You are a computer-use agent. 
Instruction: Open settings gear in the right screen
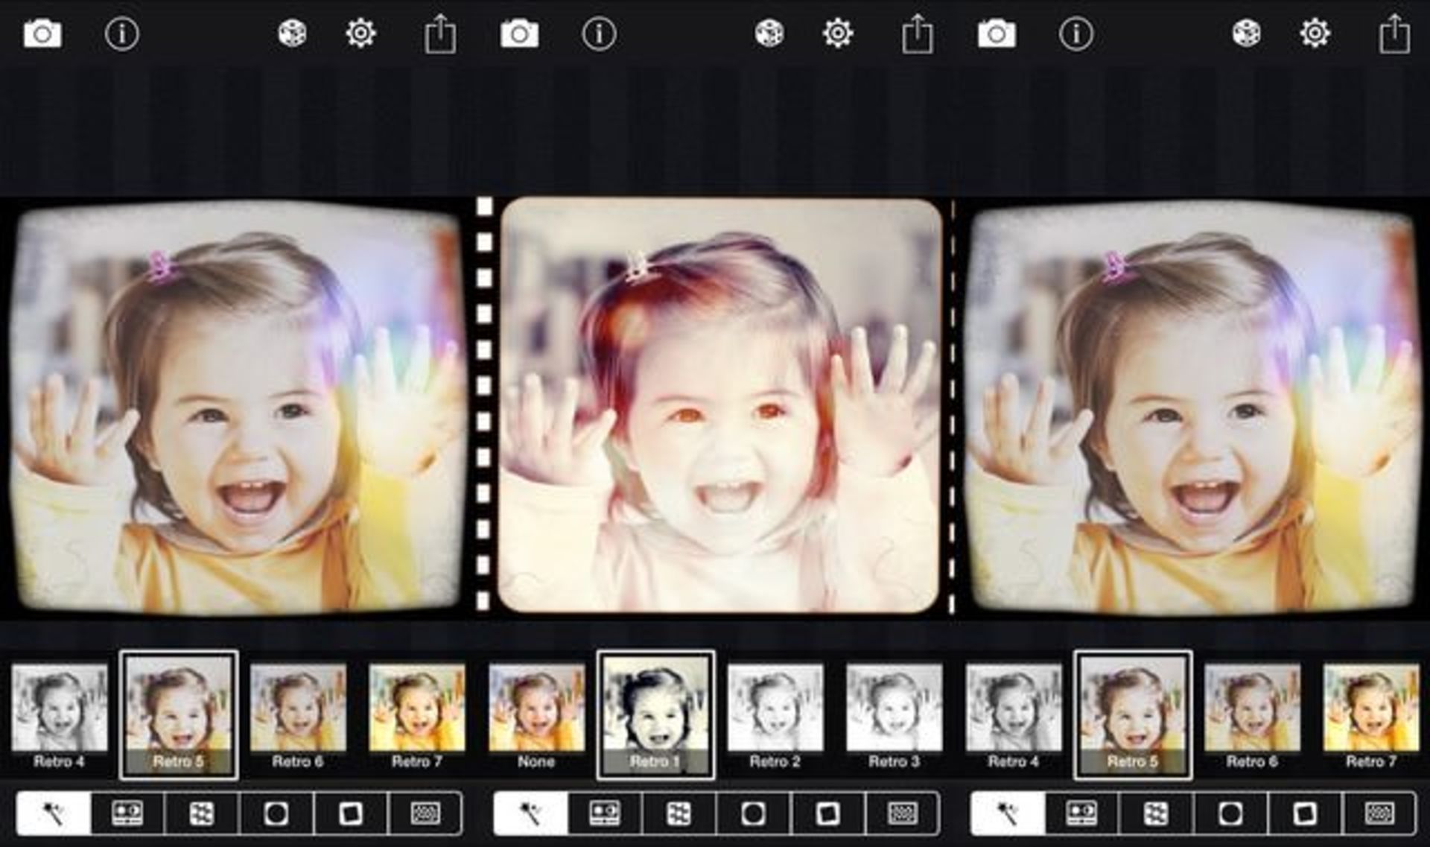coord(1315,34)
